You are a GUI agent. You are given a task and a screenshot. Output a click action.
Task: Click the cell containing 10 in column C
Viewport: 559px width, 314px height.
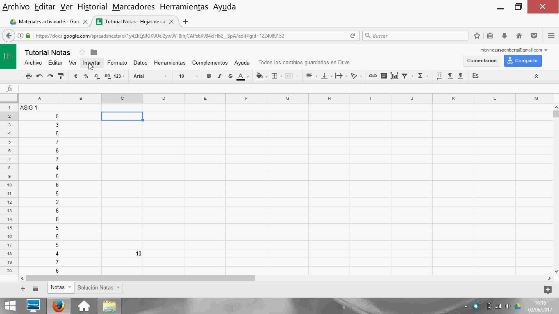coord(122,253)
